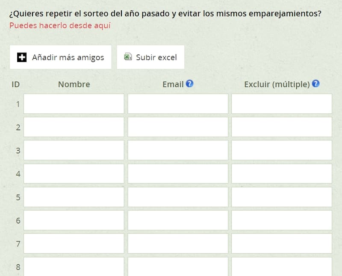342x276 pixels.
Task: Select the Email field in row 7
Action: click(x=178, y=243)
